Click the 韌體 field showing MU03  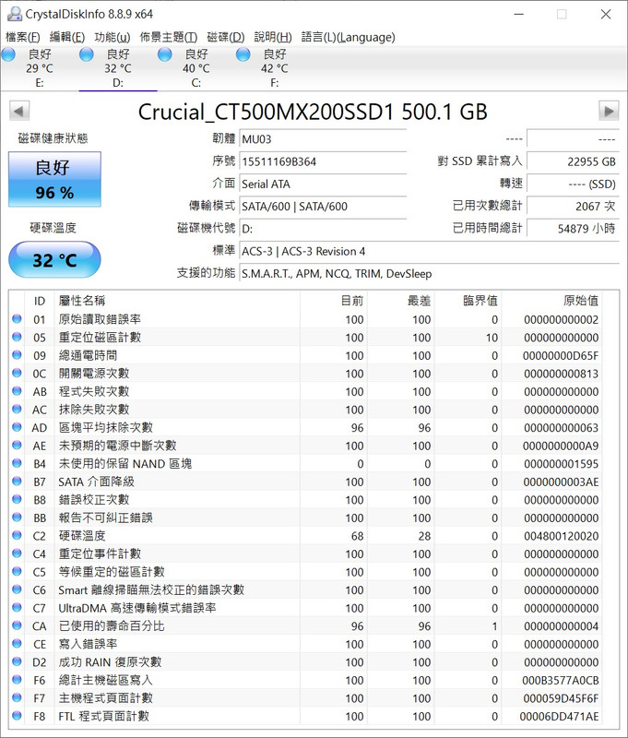[x=323, y=139]
